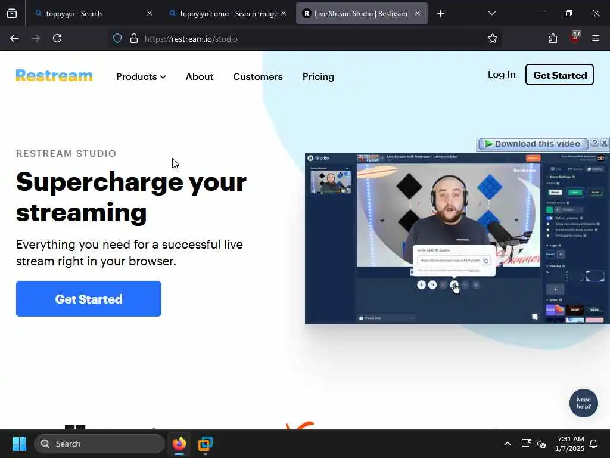This screenshot has width=610, height=458.
Task: Click the Firefox icon on taskbar
Action: point(179,444)
